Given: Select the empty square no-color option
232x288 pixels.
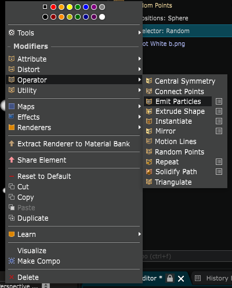Looking at the screenshot, I should (x=45, y=7).
